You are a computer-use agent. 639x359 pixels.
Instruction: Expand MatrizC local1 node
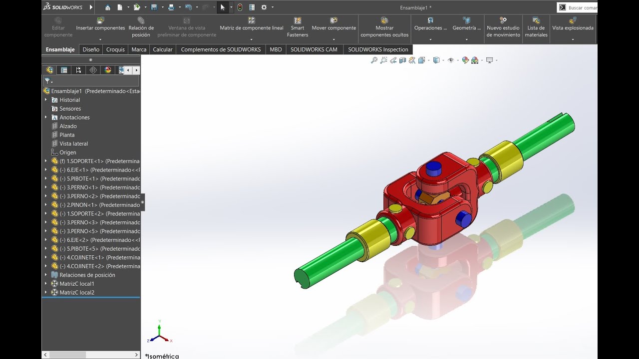46,284
